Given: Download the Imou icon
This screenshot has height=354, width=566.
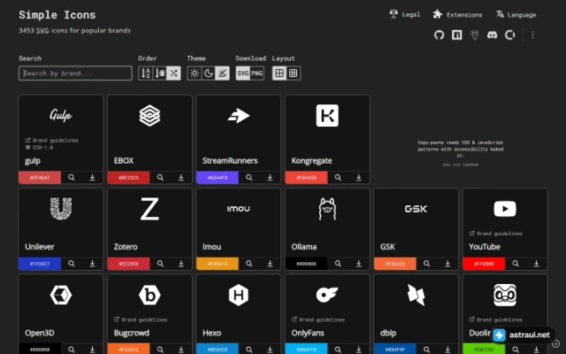Looking at the screenshot, I should [x=270, y=264].
